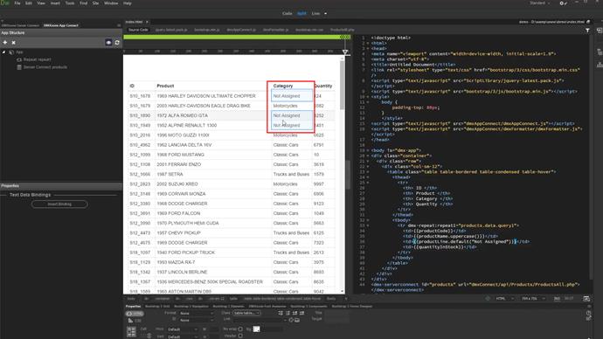
Task: Open the Window menu
Action: click(111, 3)
